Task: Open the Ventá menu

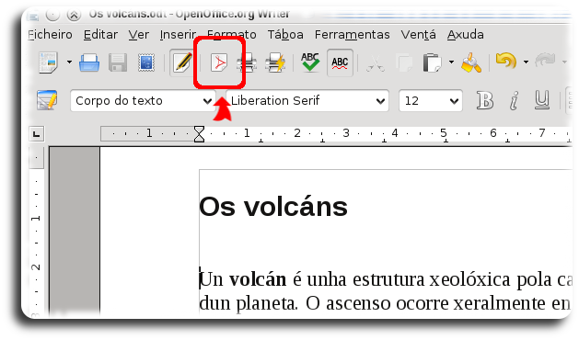Action: tap(419, 35)
